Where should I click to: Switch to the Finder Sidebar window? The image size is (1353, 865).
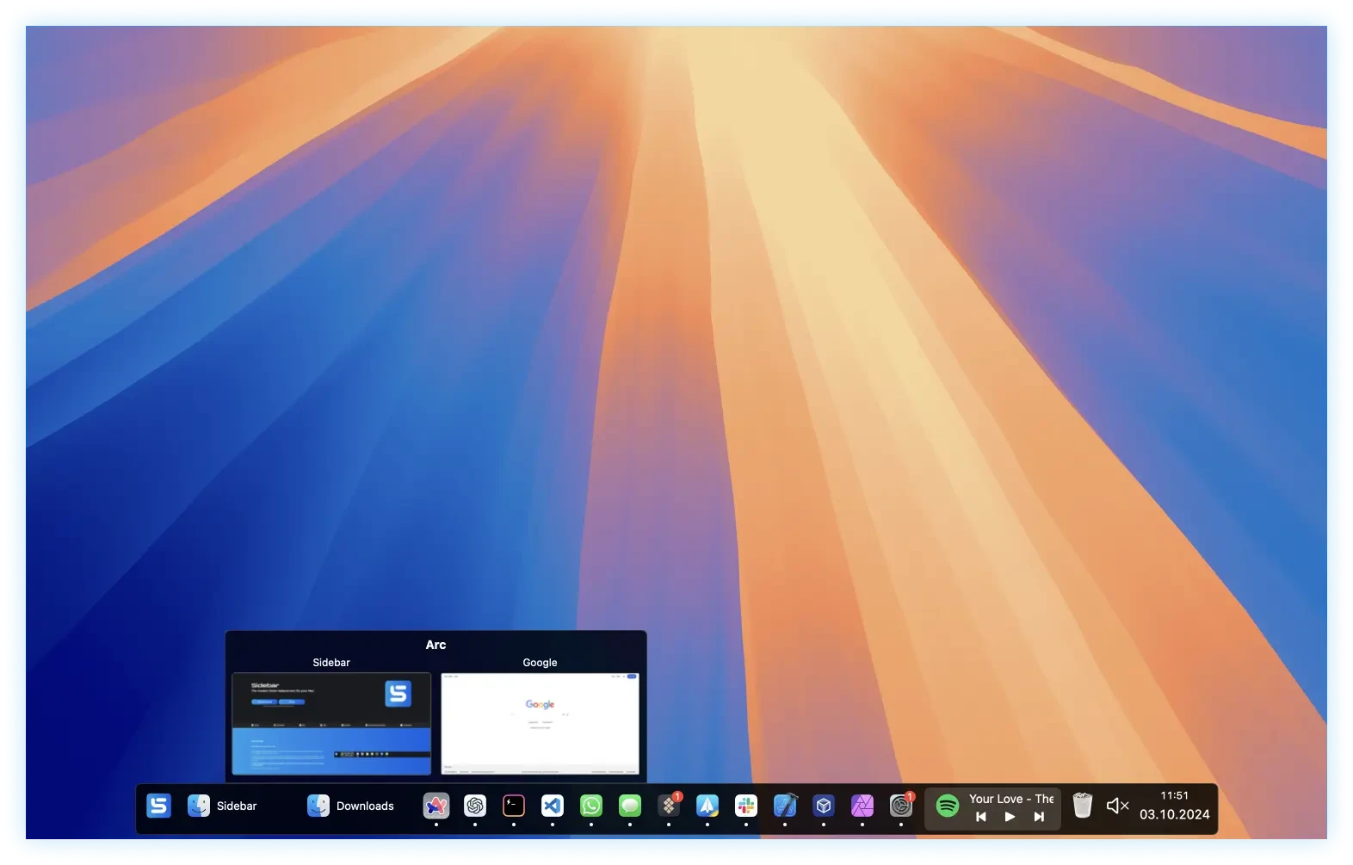223,806
